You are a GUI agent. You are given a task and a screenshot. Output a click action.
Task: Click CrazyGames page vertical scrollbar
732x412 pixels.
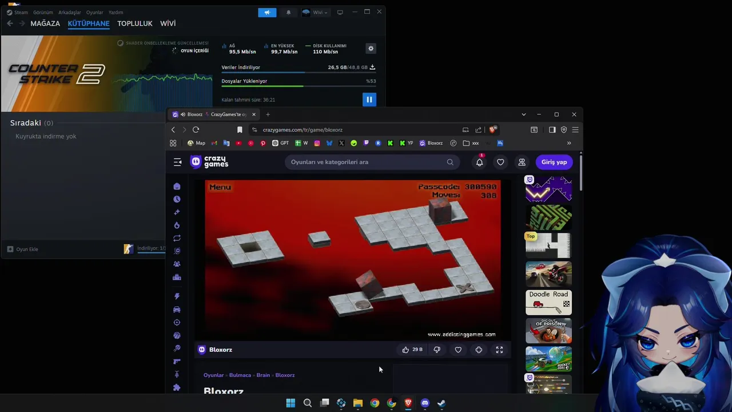[581, 173]
